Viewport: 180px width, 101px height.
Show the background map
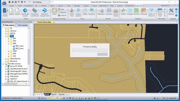(54, 12)
